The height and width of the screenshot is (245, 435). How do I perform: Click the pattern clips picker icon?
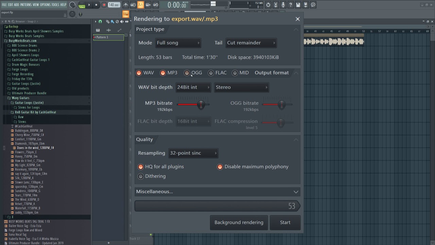point(98,30)
